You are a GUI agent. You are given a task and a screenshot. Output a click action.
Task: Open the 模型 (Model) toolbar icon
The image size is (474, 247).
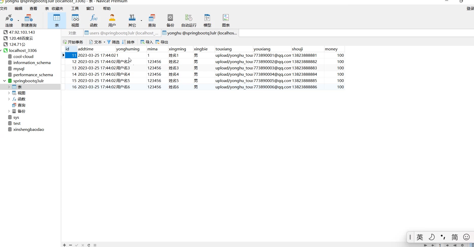(207, 20)
